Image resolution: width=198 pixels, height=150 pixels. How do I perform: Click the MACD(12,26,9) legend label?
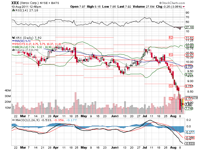point(27,120)
